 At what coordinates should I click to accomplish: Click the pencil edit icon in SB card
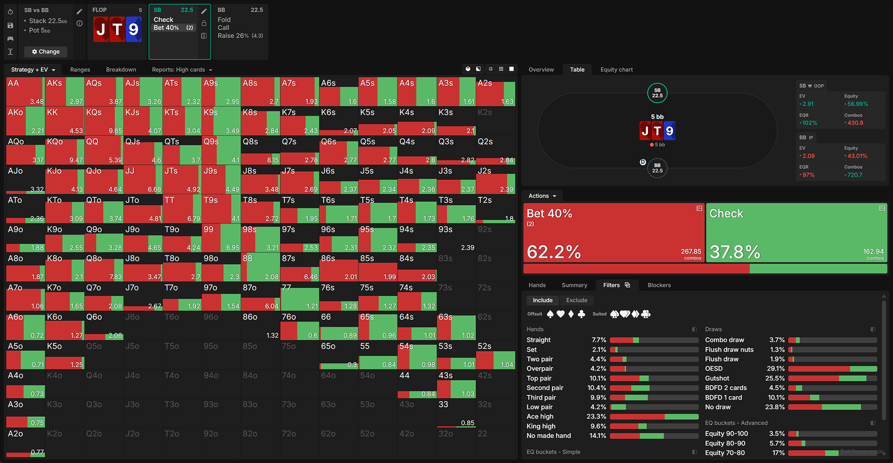click(x=204, y=11)
